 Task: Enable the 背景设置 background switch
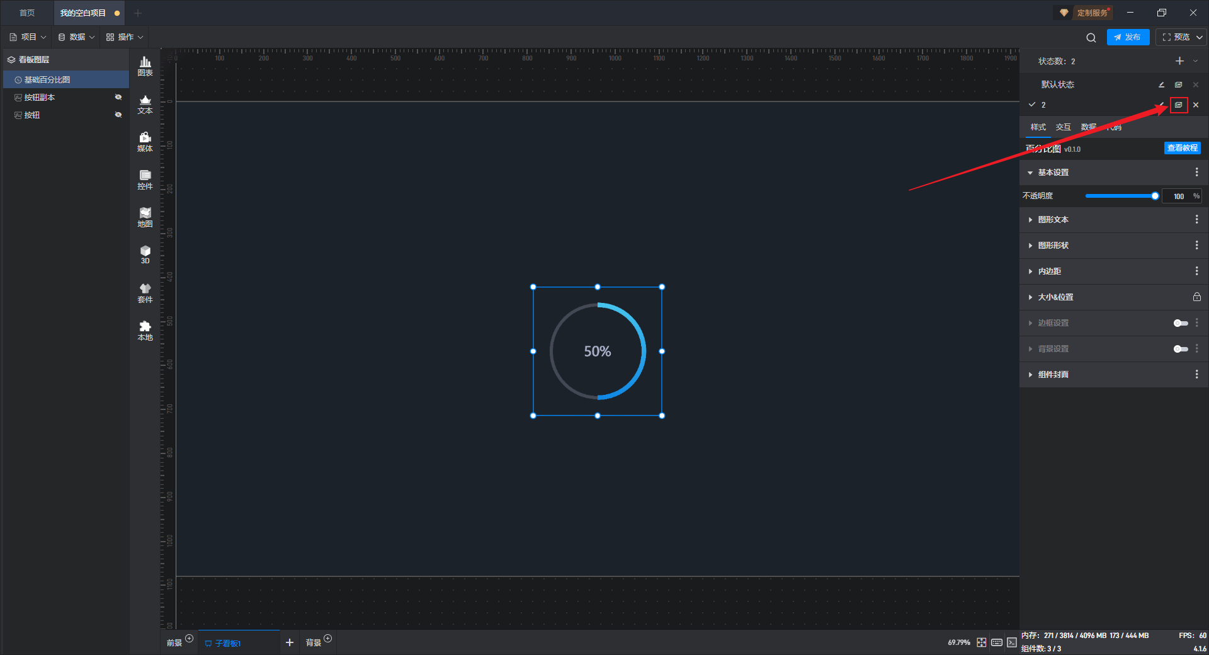click(1181, 349)
